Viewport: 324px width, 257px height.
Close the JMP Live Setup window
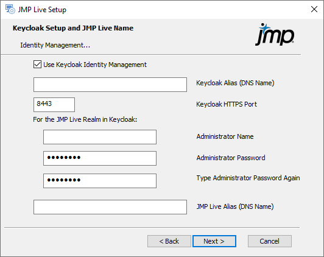(314, 9)
